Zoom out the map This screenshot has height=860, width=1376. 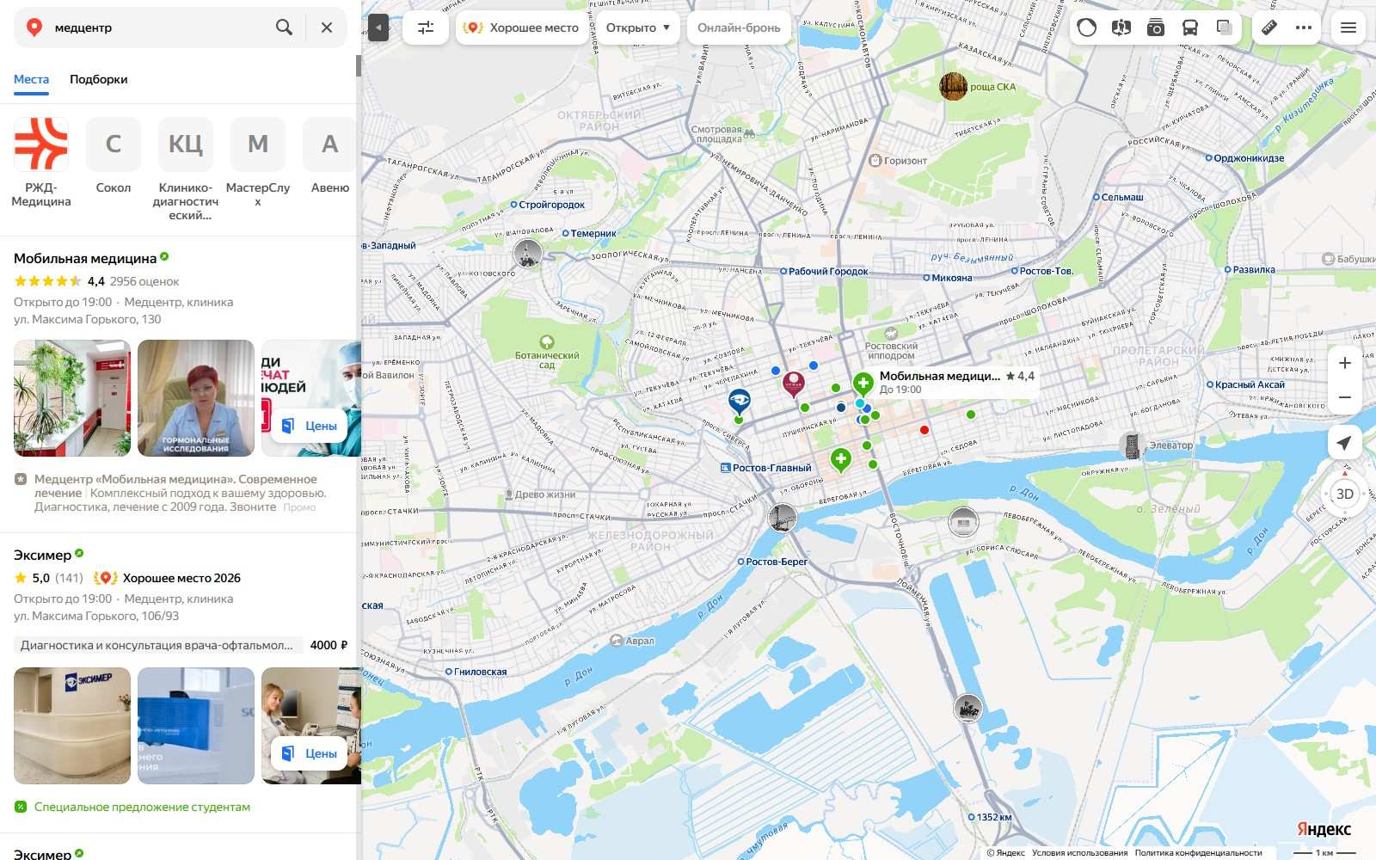click(1345, 397)
